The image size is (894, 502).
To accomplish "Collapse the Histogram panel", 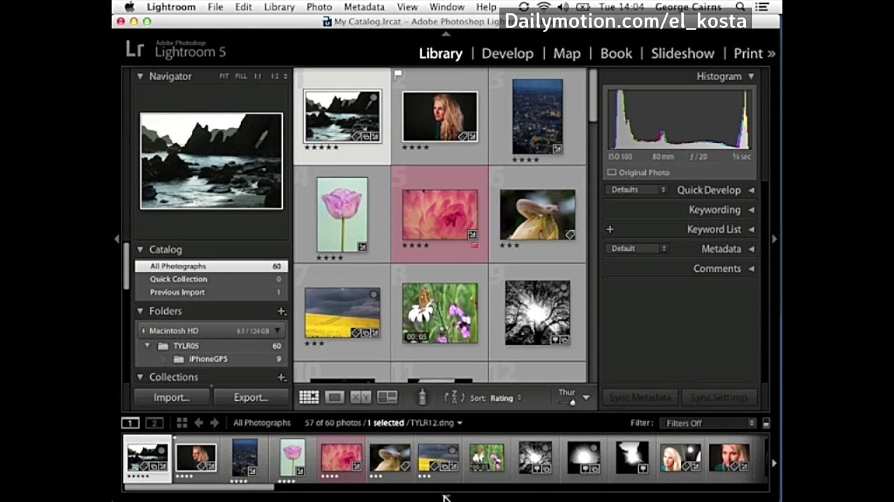I will coord(752,76).
